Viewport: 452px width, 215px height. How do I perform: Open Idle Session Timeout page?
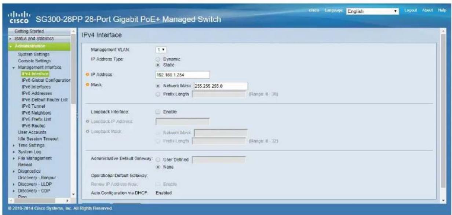coord(38,138)
